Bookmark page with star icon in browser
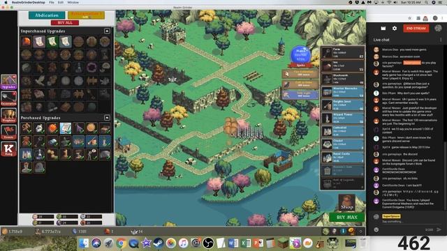447x251 pixels. pos(410,18)
